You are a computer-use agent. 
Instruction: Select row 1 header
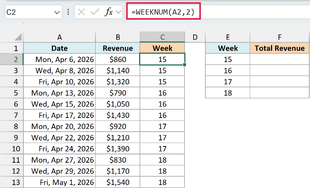pos(12,48)
